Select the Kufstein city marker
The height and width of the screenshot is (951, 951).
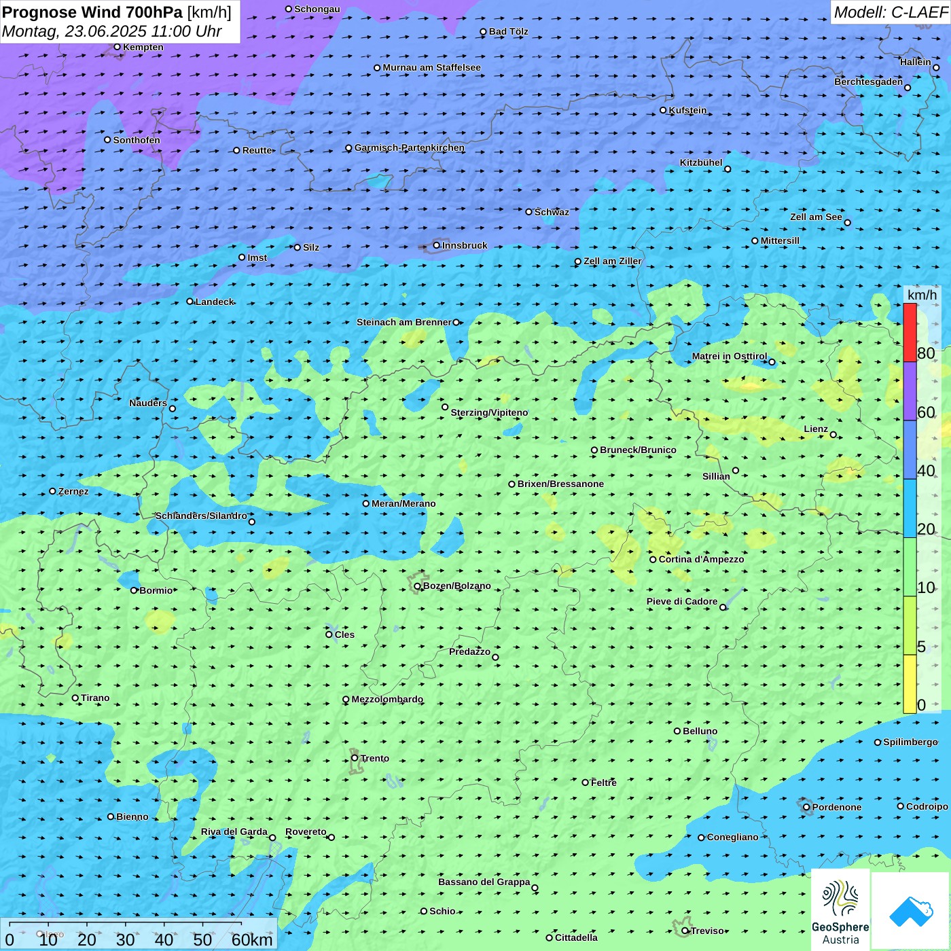(664, 110)
